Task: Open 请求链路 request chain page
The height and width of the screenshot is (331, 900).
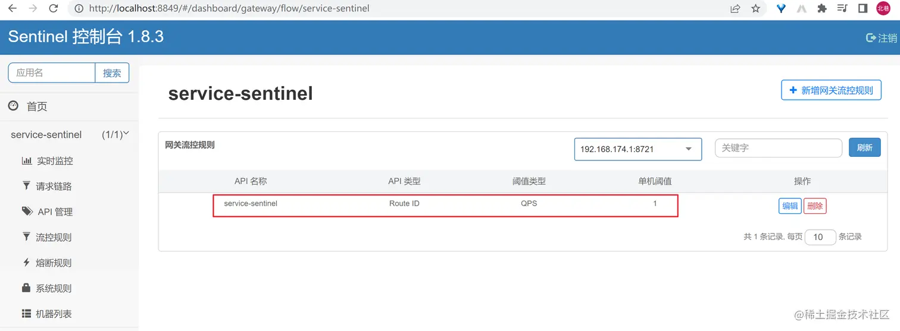Action: tap(54, 187)
